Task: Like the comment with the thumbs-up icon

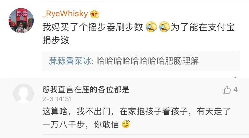Action: coord(227,90)
